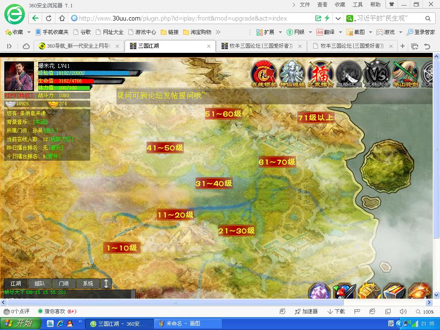The height and width of the screenshot is (330, 440).
Task: Click the gems and sword icon
Action: pyautogui.click(x=344, y=291)
